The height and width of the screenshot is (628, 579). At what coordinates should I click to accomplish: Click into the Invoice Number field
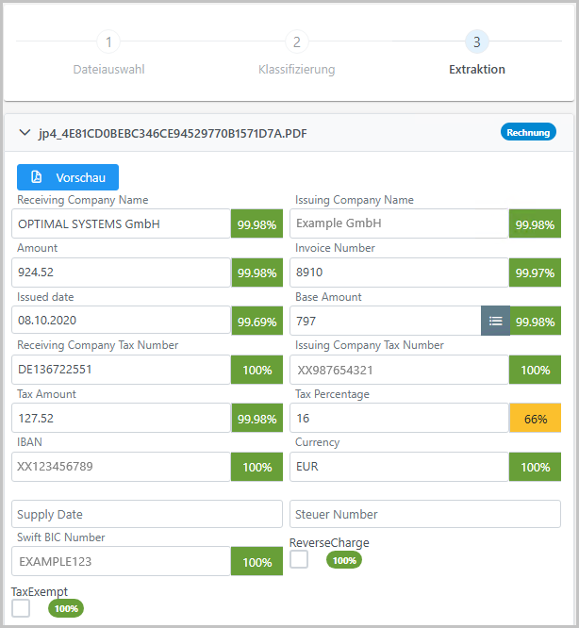coord(398,273)
